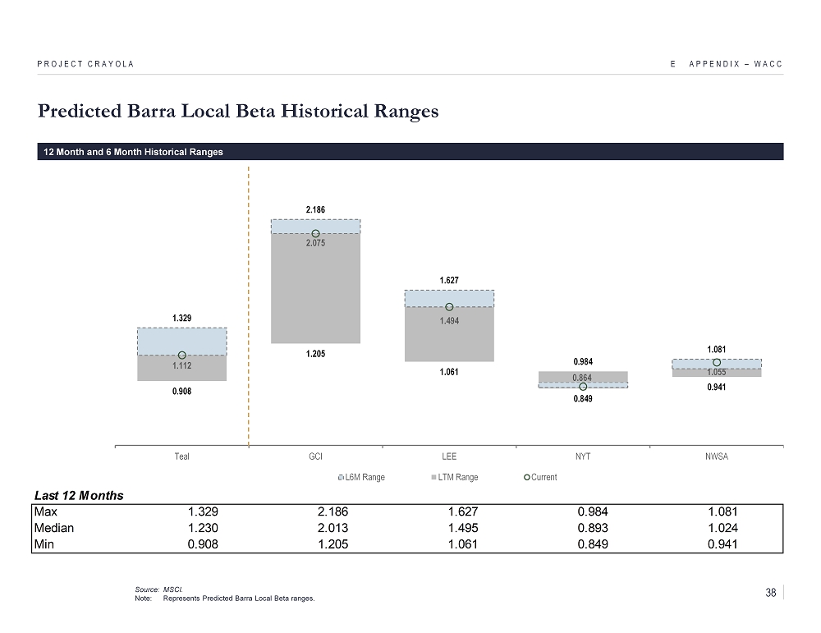Click the L6M Range legend icon
Screen dimensions: 821x633
(x=341, y=478)
